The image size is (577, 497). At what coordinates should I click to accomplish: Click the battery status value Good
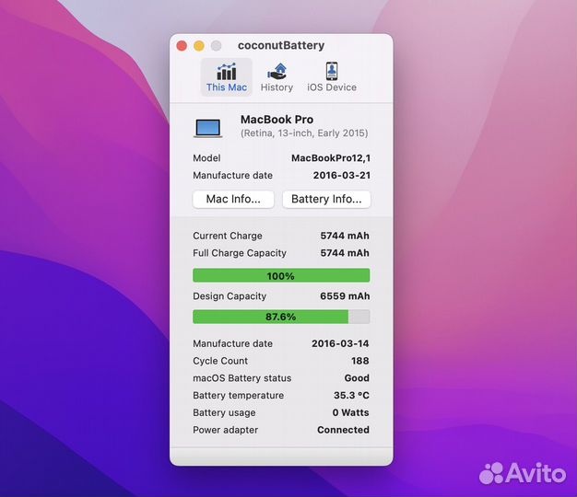(357, 378)
